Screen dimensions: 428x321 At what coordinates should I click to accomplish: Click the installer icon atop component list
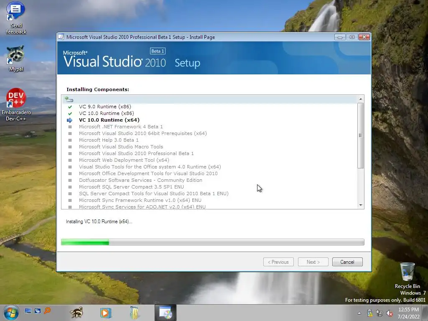69,99
